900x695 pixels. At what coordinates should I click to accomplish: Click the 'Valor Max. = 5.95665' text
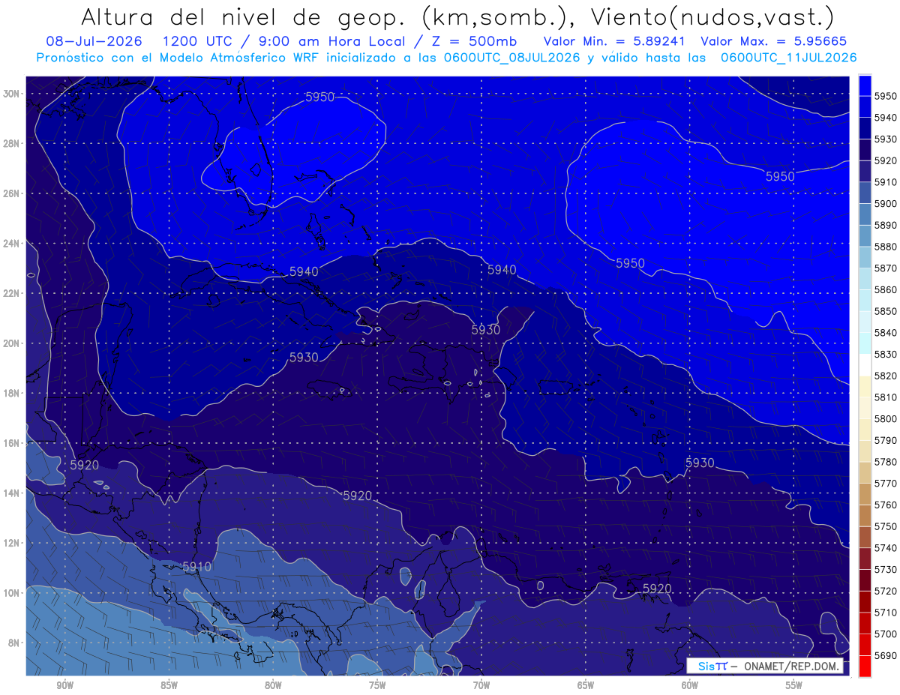(x=774, y=41)
